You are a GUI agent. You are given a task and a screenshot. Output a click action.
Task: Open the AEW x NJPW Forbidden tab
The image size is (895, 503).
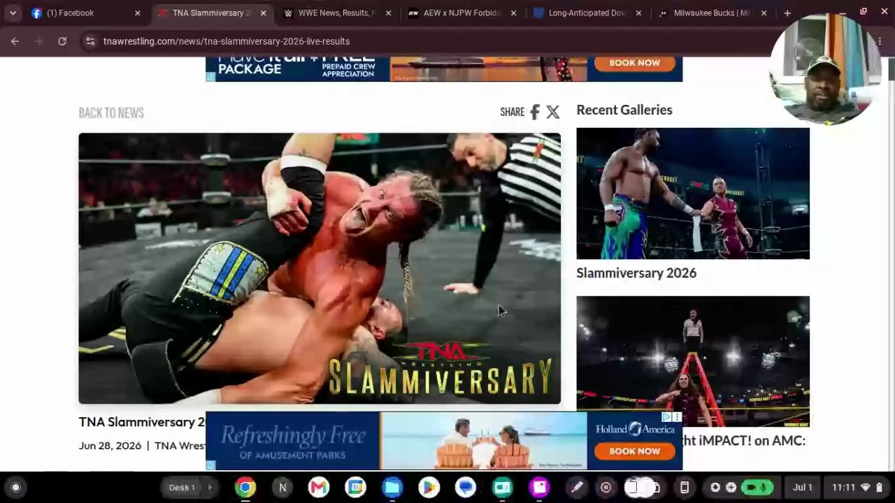[x=461, y=13]
